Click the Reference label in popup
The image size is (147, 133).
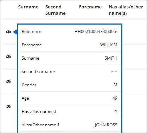32,32
